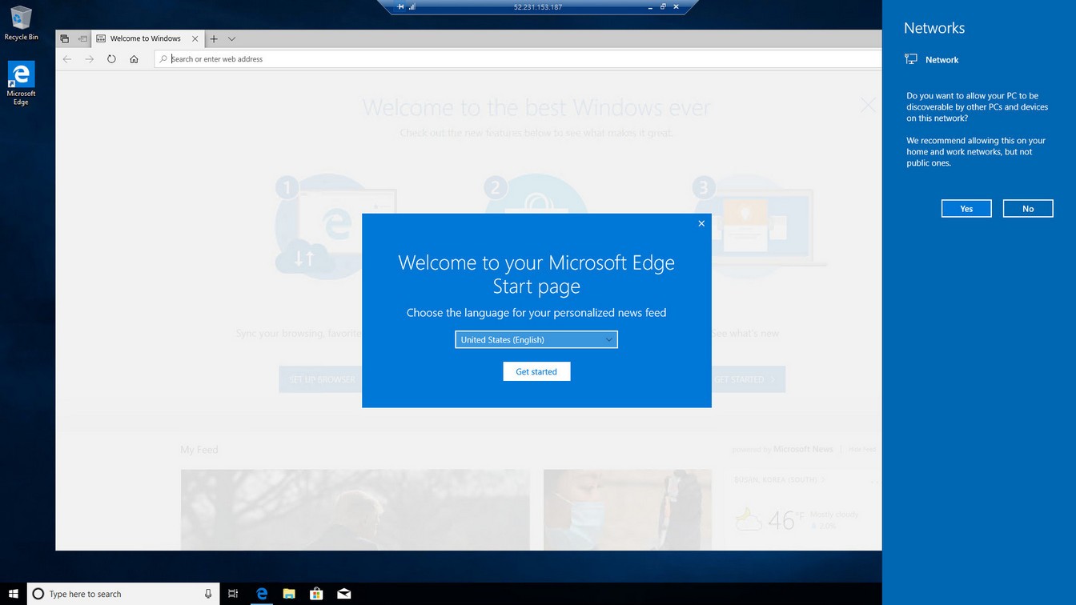Open a new tab in Edge
Screen dimensions: 1076x605
pyautogui.click(x=214, y=38)
